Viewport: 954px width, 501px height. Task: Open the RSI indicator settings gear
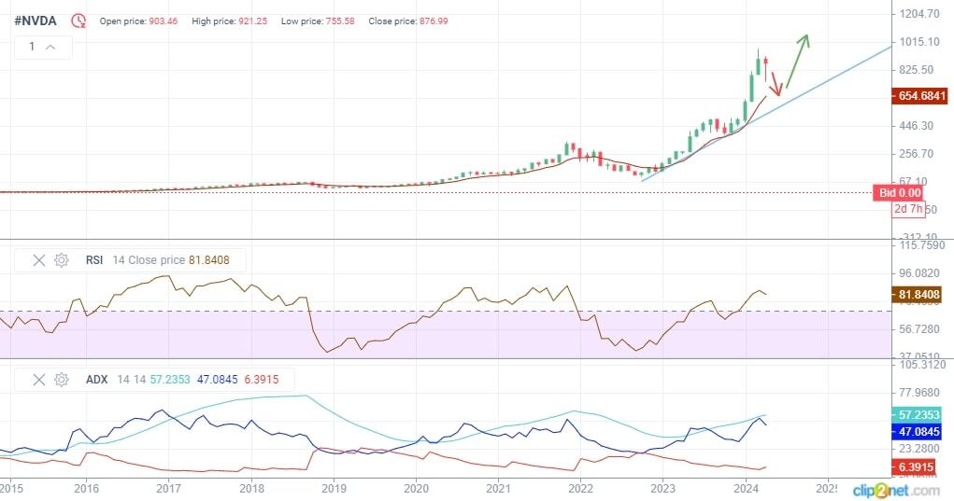(x=62, y=260)
